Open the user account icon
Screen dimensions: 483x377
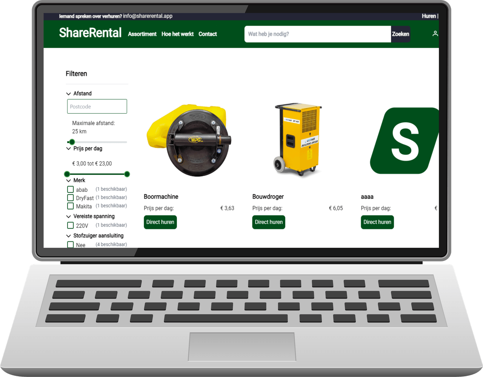pyautogui.click(x=435, y=34)
